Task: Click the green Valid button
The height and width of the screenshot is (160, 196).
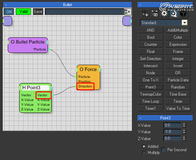Action: click(24, 12)
